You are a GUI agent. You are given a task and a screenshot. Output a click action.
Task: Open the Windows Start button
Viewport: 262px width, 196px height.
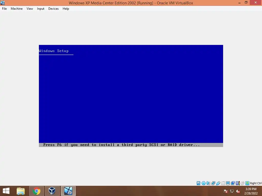point(6,191)
